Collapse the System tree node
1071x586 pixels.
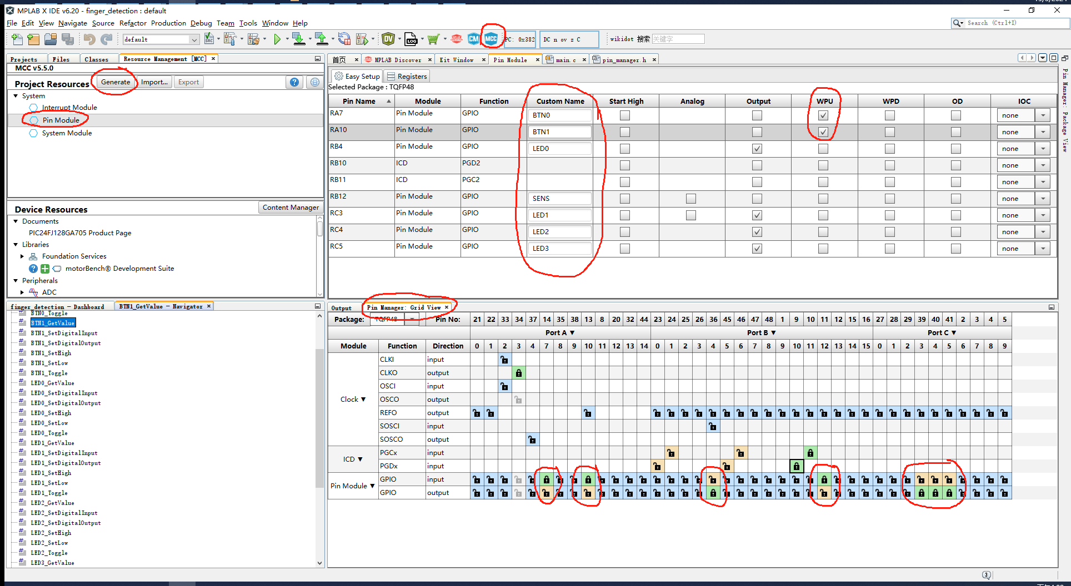coord(16,96)
